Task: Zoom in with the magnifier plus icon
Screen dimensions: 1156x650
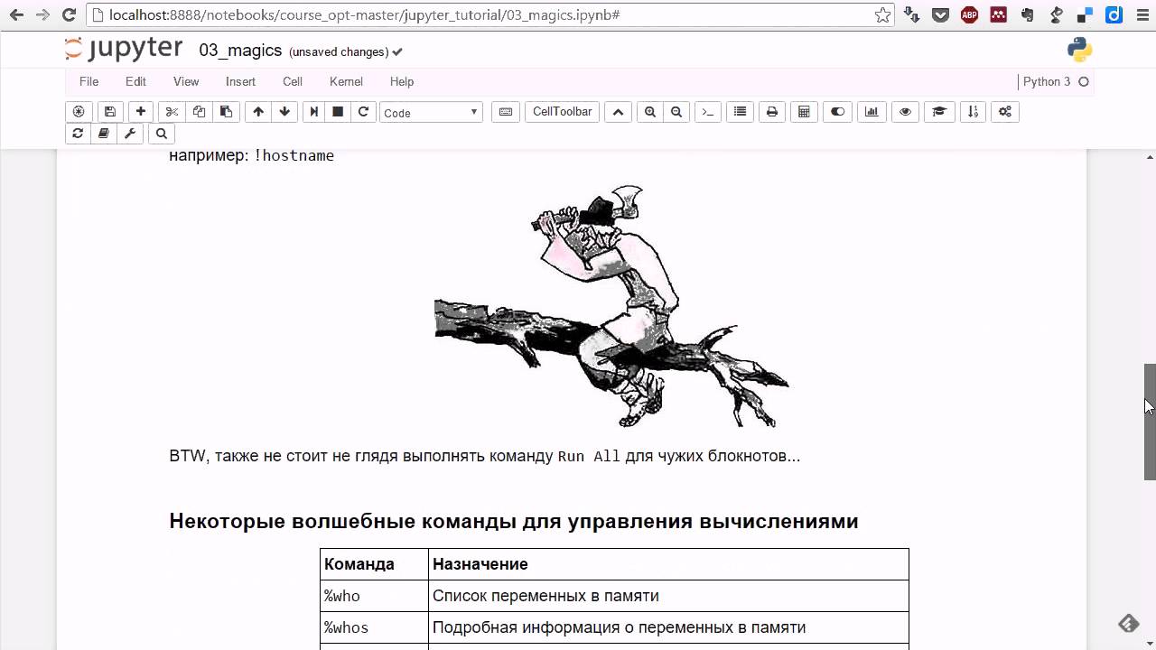Action: point(649,112)
